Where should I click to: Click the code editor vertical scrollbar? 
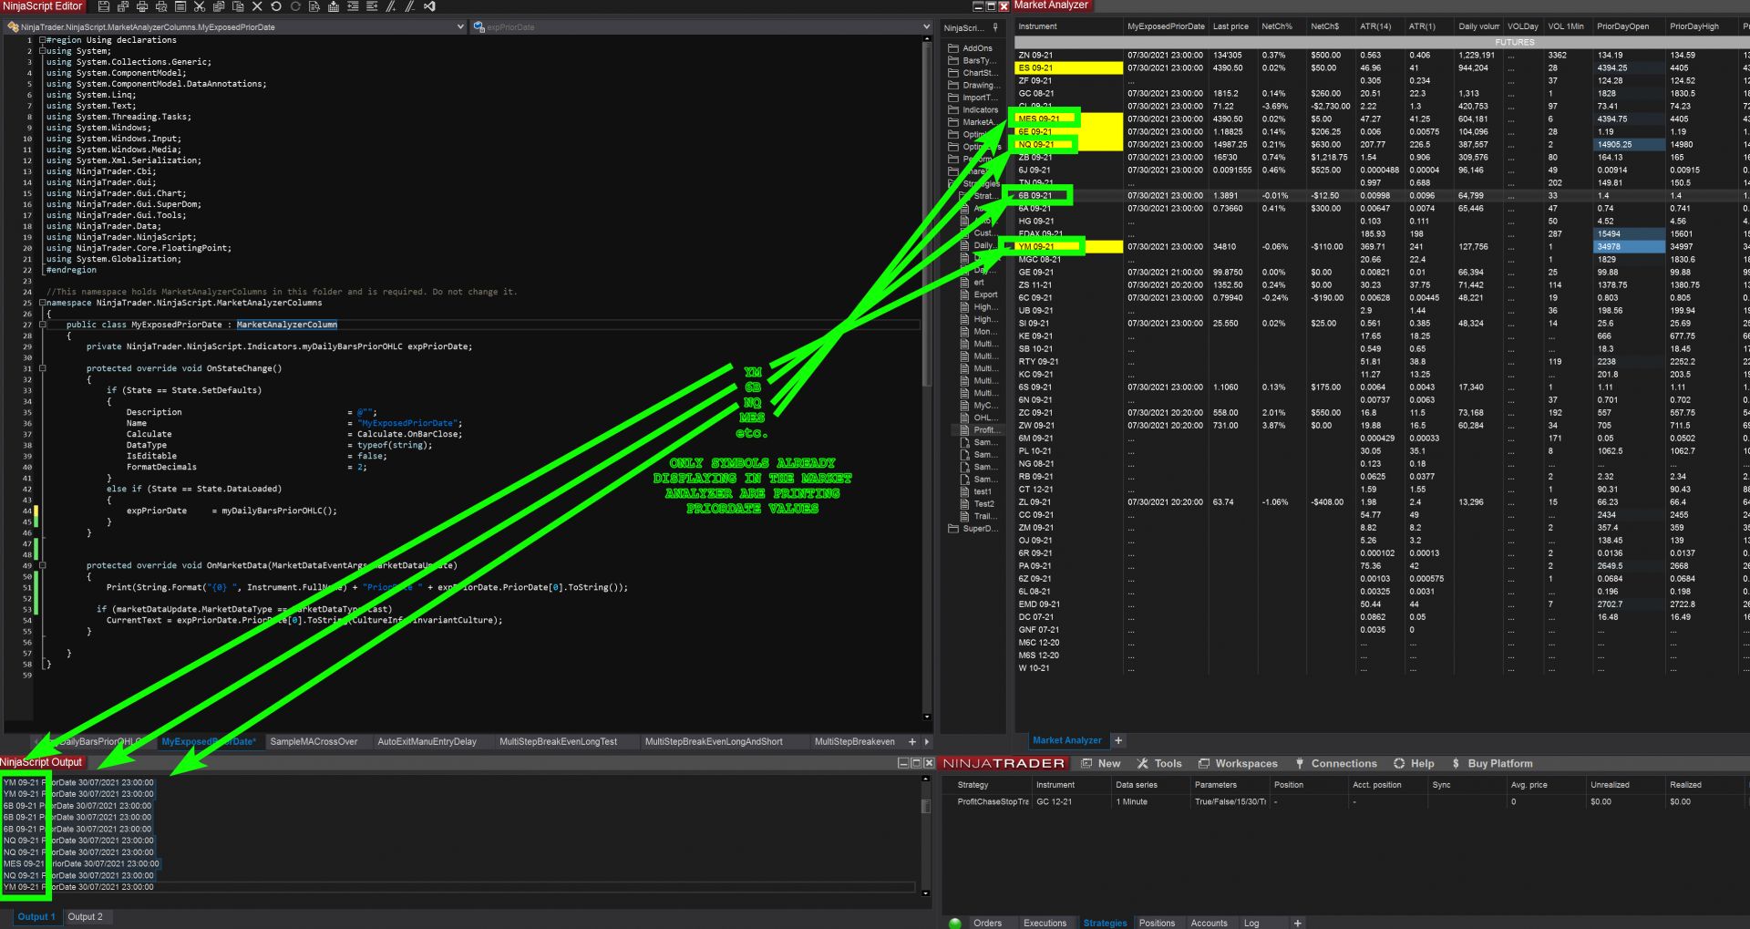point(927,377)
